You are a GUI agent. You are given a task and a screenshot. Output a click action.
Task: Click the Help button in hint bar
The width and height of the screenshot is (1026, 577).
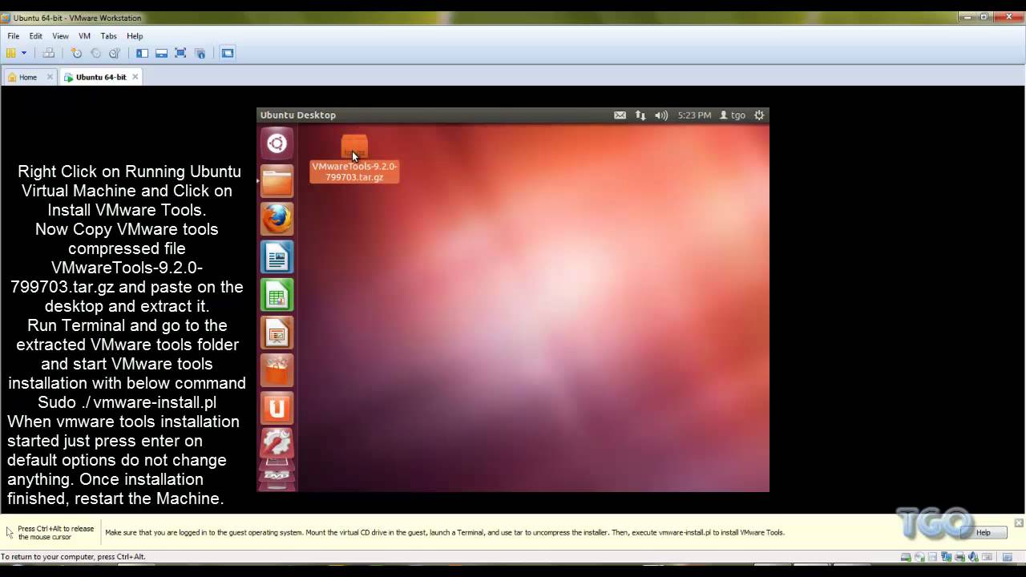983,532
